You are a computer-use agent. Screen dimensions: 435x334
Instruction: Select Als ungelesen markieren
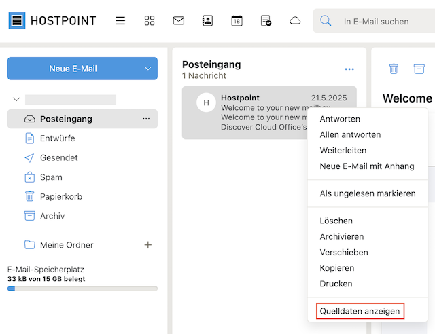tap(368, 193)
